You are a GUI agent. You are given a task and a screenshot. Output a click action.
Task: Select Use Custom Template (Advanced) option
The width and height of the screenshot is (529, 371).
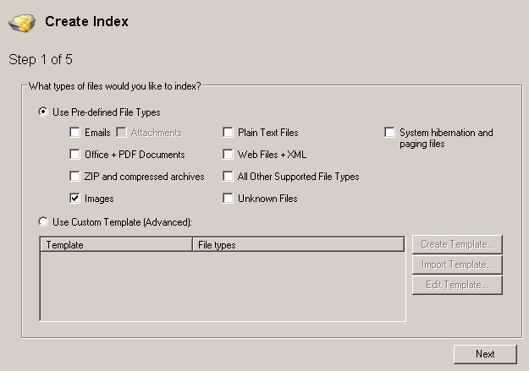43,221
